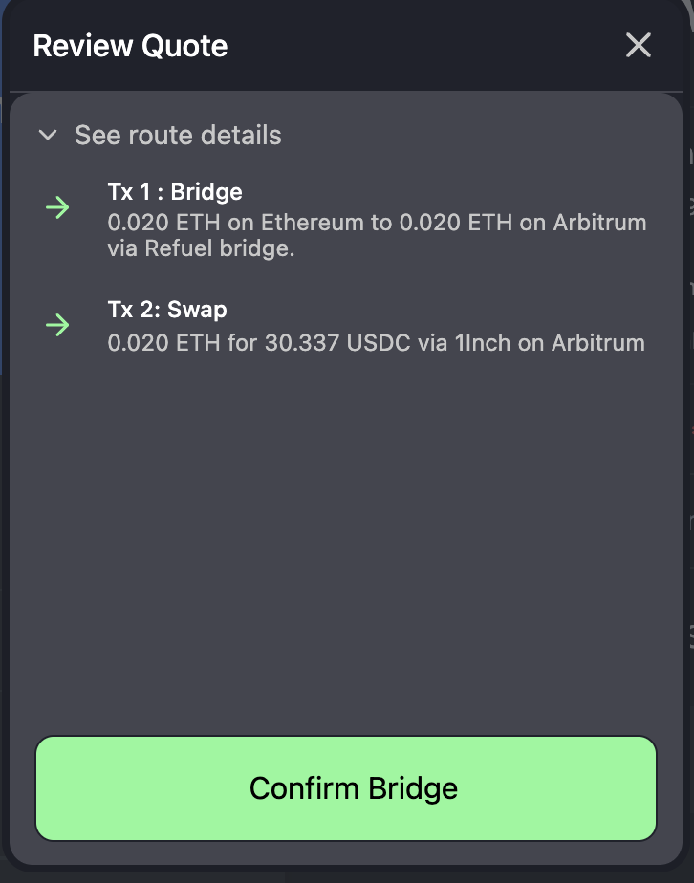
Task: Click the Review Quote title
Action: coord(130,46)
